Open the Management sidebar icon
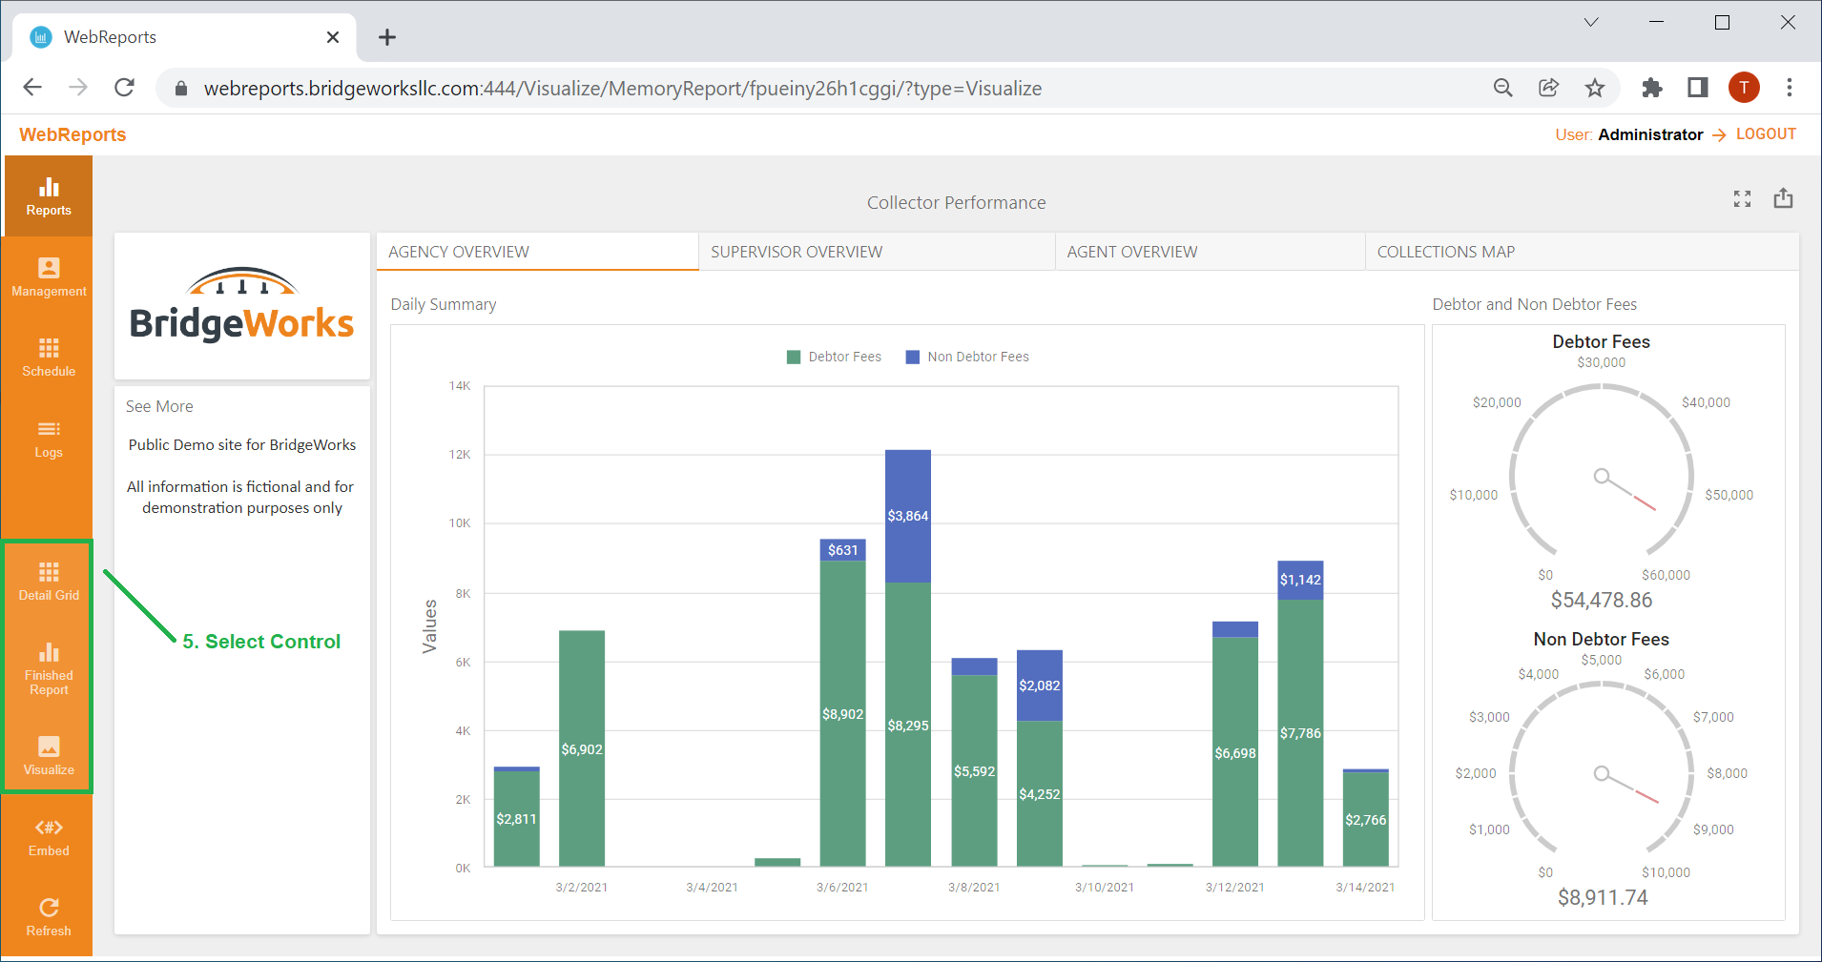The height and width of the screenshot is (962, 1822). (49, 277)
